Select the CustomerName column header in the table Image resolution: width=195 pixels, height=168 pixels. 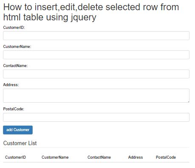pyautogui.click(x=55, y=157)
